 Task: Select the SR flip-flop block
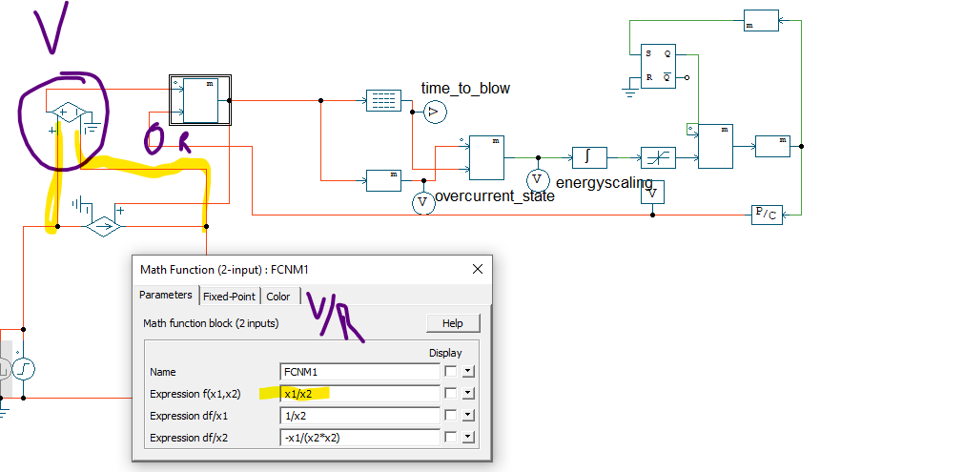(659, 67)
